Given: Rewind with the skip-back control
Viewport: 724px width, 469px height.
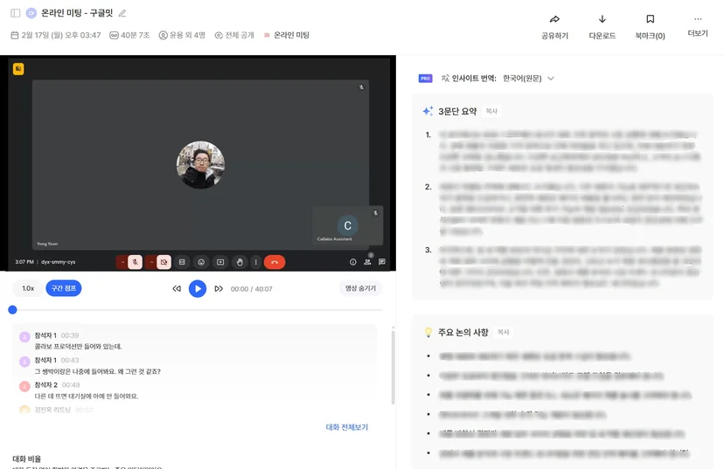Looking at the screenshot, I should coord(177,289).
